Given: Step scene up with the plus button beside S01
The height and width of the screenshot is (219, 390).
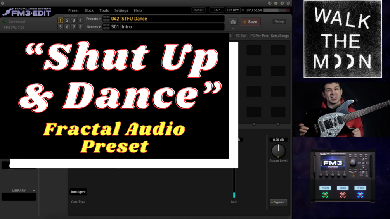Looking at the screenshot, I should 106,25.
